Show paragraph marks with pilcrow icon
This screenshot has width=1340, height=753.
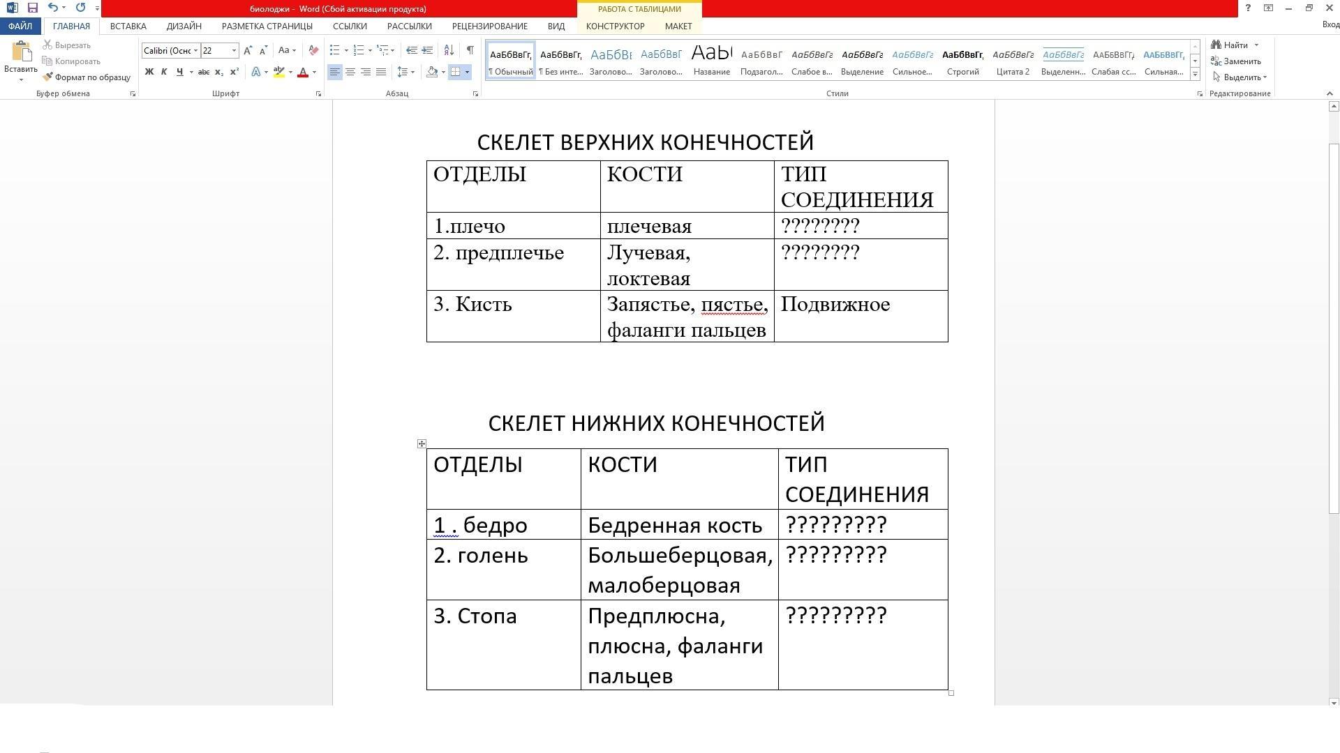pyautogui.click(x=470, y=50)
